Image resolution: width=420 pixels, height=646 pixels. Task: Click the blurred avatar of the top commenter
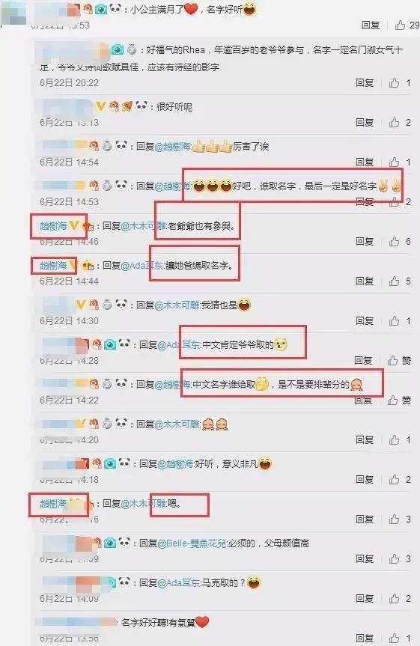click(15, 13)
